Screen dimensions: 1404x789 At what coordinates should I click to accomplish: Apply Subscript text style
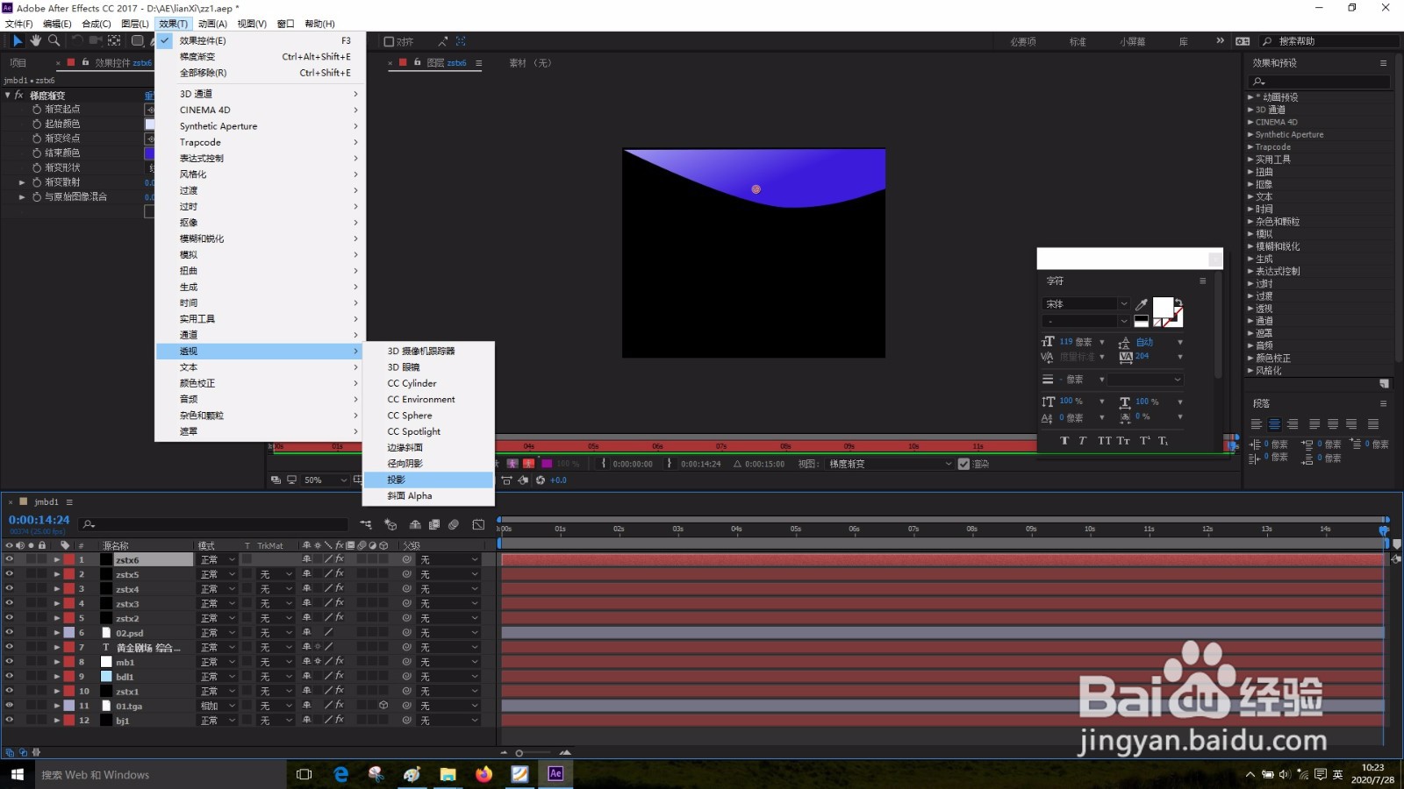1163,441
